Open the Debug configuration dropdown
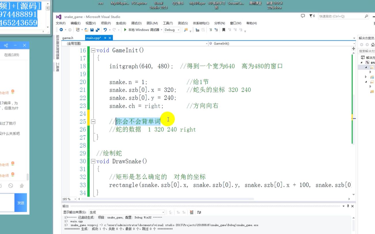Viewport: 375px width, 234px height. pos(172,30)
